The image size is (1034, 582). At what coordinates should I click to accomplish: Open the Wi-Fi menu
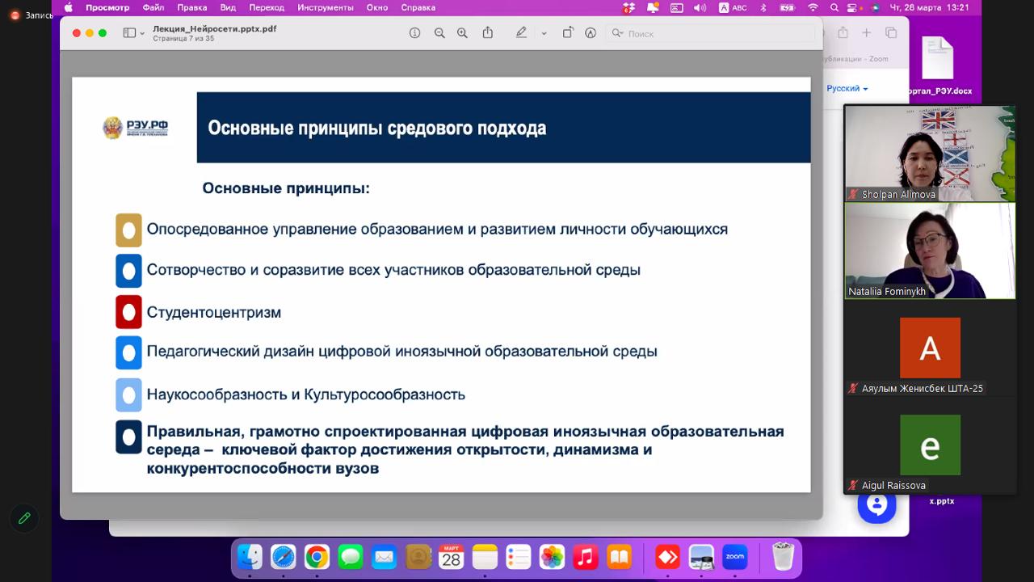click(x=813, y=7)
